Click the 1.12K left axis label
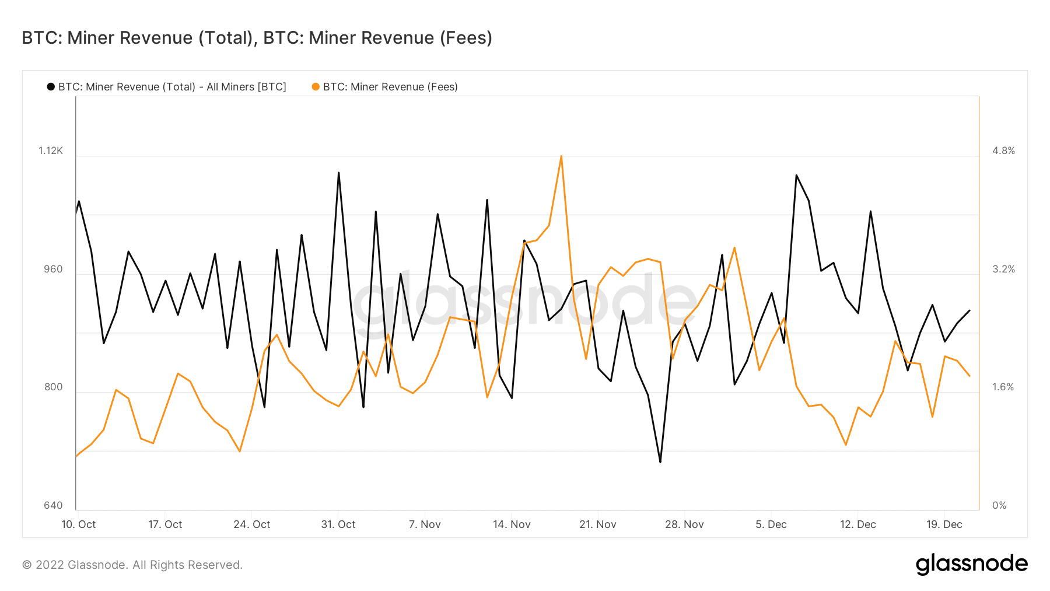1050x591 pixels. click(x=51, y=151)
